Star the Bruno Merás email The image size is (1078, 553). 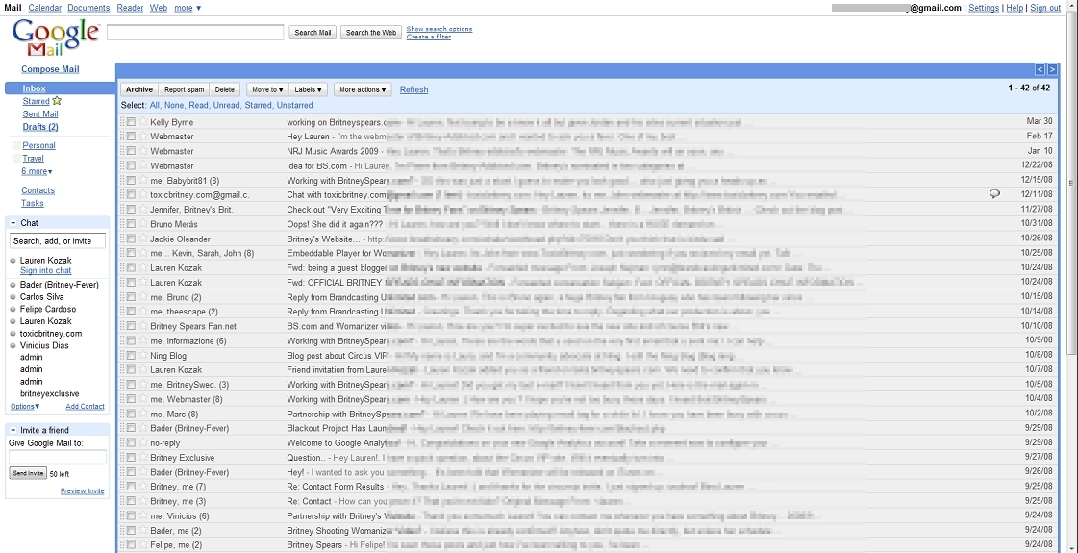143,224
